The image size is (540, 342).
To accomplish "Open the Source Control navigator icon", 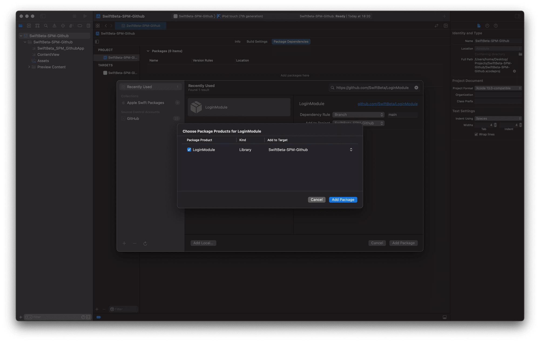I will [x=29, y=26].
